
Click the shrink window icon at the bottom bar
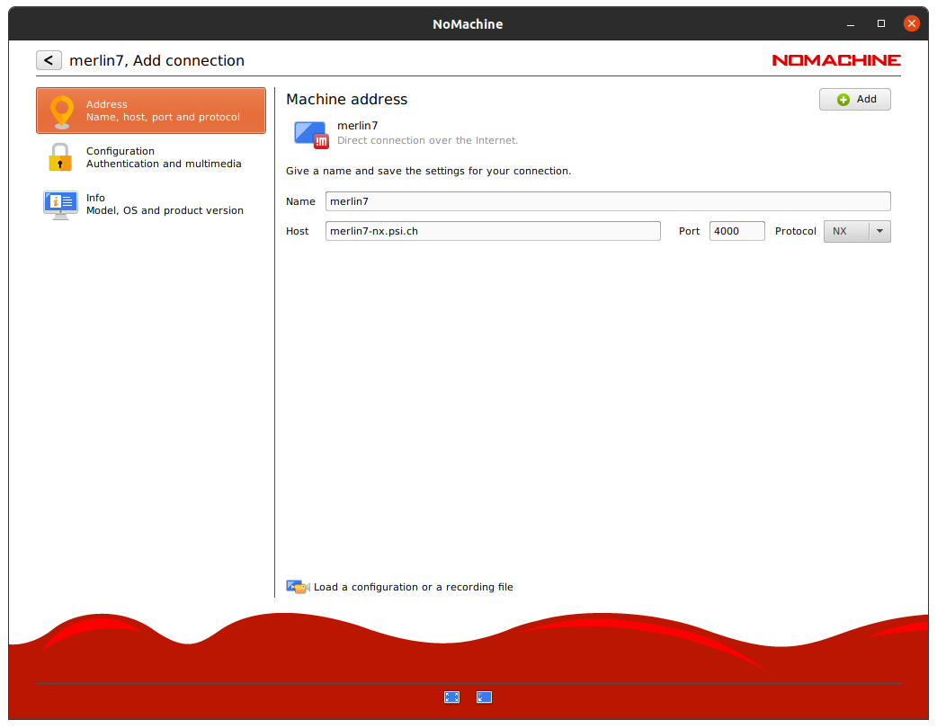pyautogui.click(x=484, y=697)
